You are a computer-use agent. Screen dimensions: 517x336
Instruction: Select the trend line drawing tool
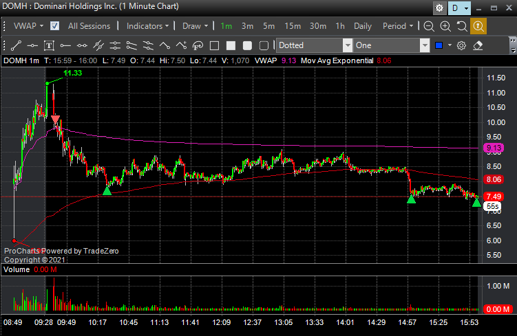[16, 45]
